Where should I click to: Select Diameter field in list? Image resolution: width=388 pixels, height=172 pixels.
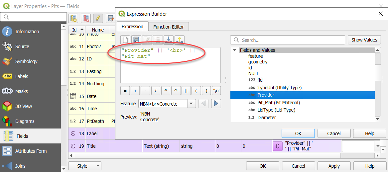(x=267, y=118)
